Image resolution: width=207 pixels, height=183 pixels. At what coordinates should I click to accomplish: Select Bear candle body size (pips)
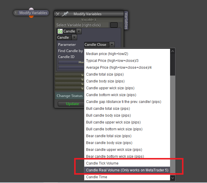(x=127, y=143)
